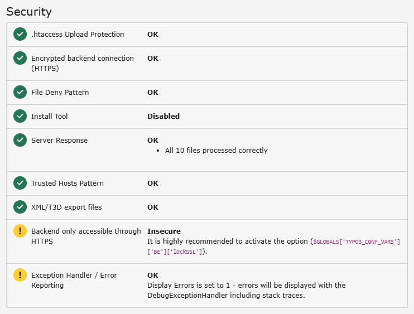
Task: Click the green check icon beside File Deny Pattern
Action: coord(20,93)
